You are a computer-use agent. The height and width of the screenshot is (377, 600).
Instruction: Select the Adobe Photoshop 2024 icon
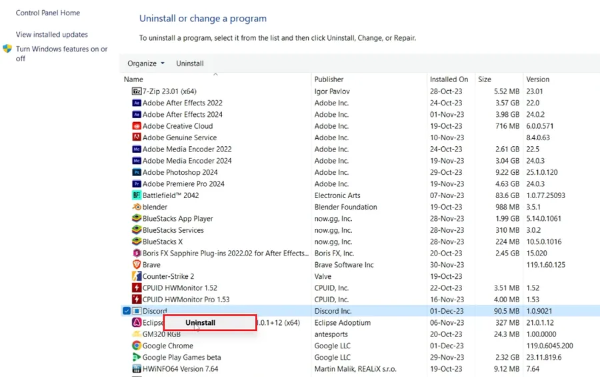pyautogui.click(x=137, y=172)
